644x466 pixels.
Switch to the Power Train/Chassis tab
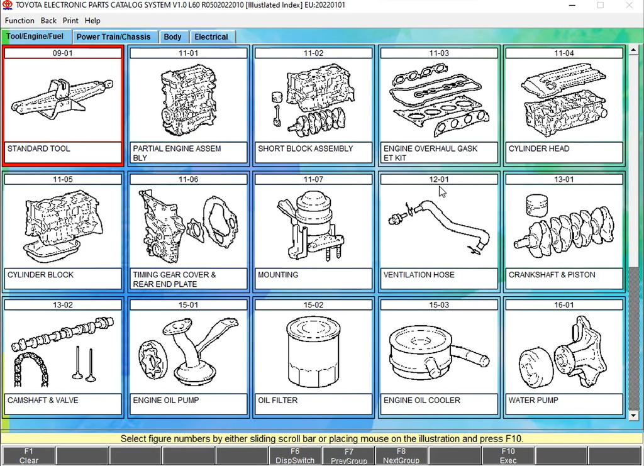pos(113,36)
